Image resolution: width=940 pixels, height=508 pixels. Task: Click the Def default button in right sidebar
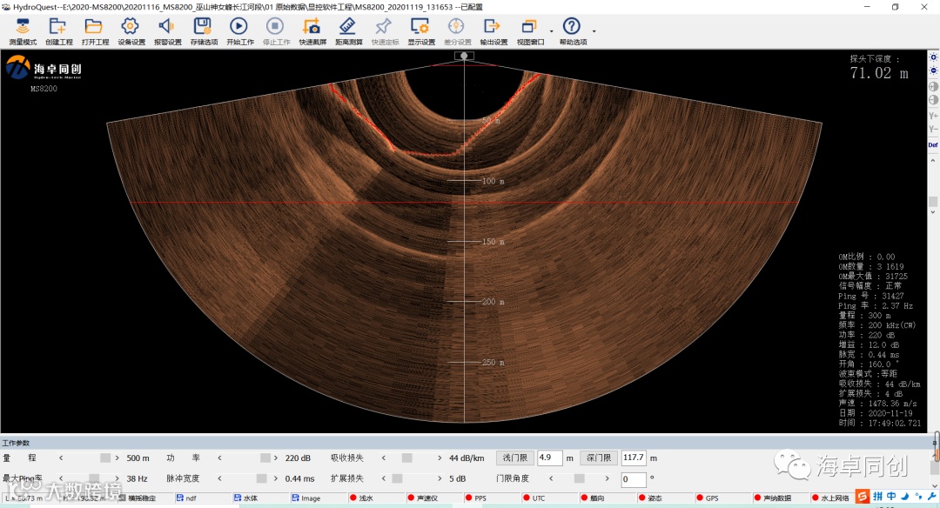[x=933, y=144]
